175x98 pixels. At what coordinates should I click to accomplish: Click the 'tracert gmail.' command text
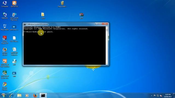[46, 32]
